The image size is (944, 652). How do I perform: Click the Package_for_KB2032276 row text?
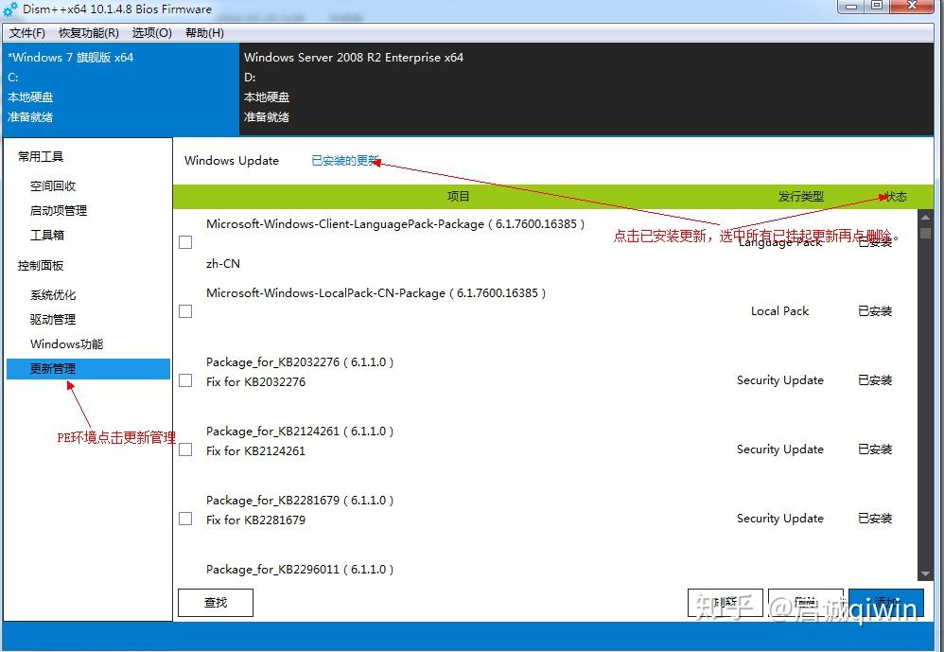[x=299, y=361]
